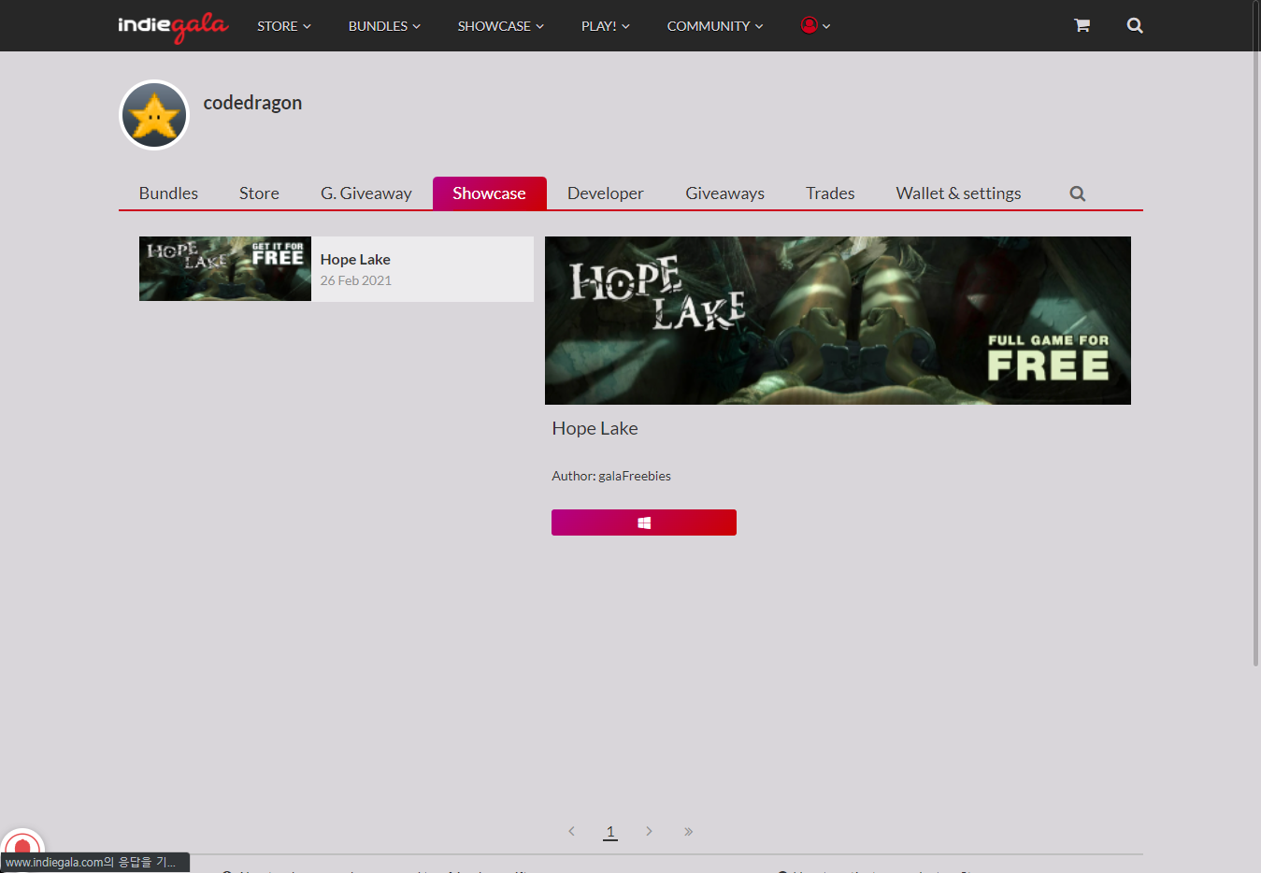Select Hope Lake small list thumbnail
This screenshot has height=873, width=1261.
(x=225, y=268)
